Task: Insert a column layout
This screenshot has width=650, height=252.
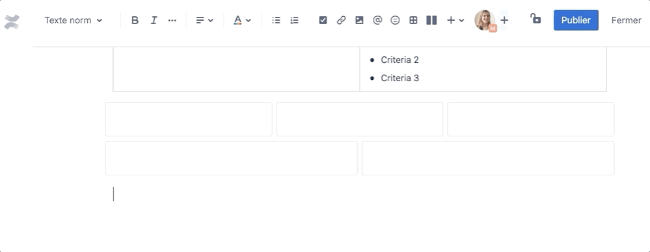Action: [431, 20]
